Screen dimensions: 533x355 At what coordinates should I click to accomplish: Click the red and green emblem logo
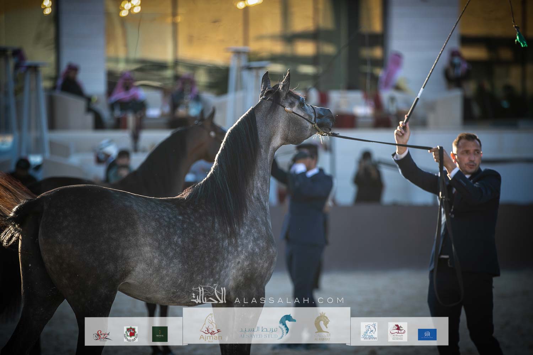click(x=130, y=334)
